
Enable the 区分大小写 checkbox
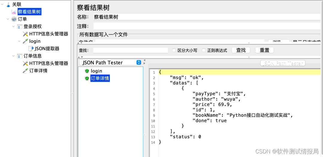(174, 50)
